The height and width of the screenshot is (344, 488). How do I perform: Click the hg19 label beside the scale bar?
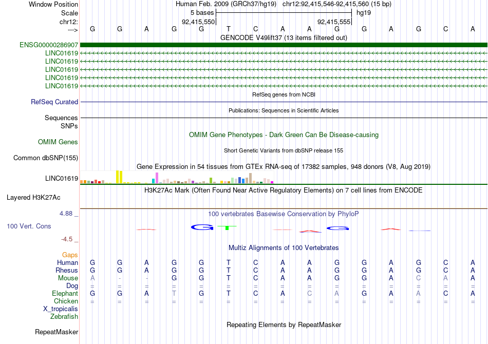coord(364,13)
